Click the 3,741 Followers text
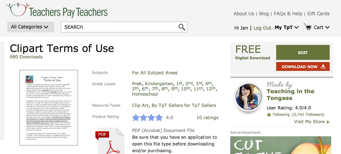 pos(308,115)
